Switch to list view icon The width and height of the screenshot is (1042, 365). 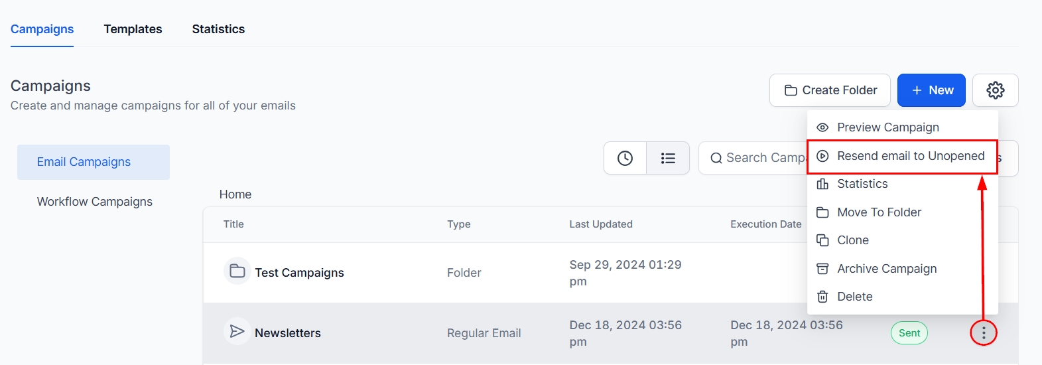point(668,158)
